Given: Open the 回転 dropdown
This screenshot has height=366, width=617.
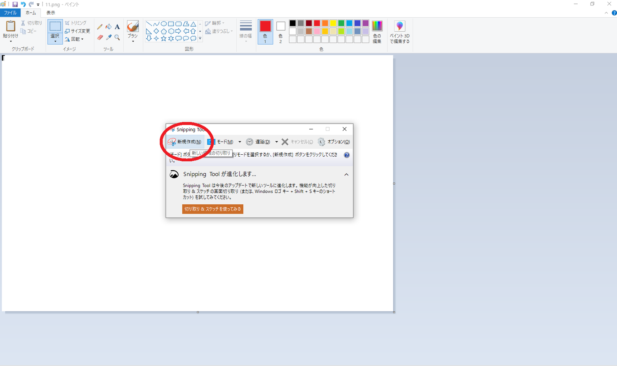Looking at the screenshot, I should [x=77, y=39].
